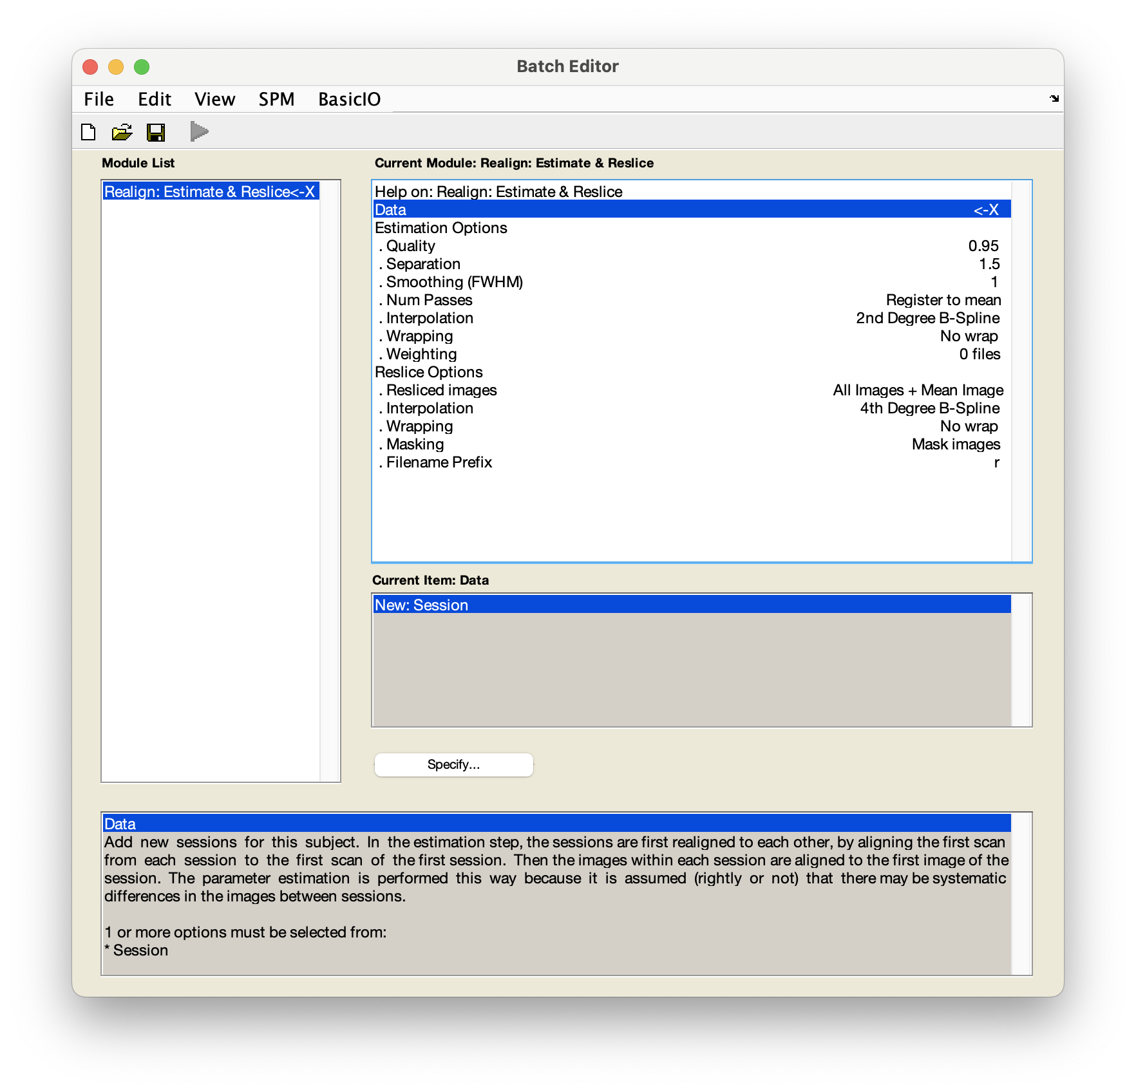This screenshot has height=1092, width=1136.
Task: Select the Filename Prefix row
Action: click(x=692, y=462)
